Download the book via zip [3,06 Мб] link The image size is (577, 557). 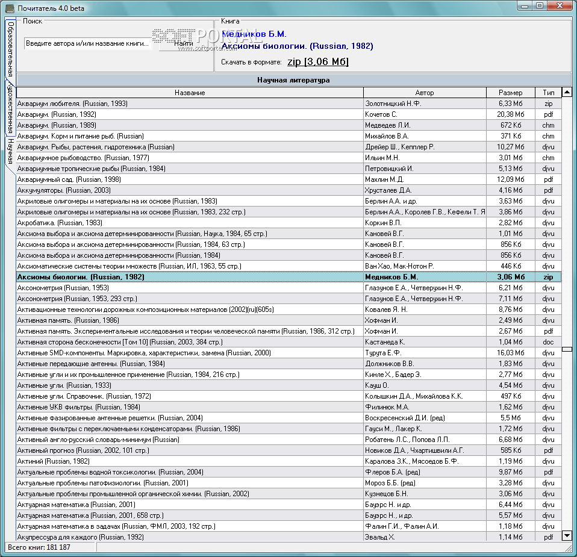click(x=318, y=62)
